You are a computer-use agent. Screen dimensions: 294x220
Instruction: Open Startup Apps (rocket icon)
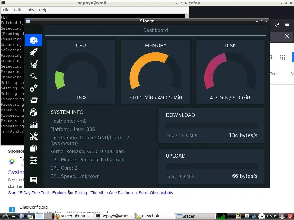point(34,52)
